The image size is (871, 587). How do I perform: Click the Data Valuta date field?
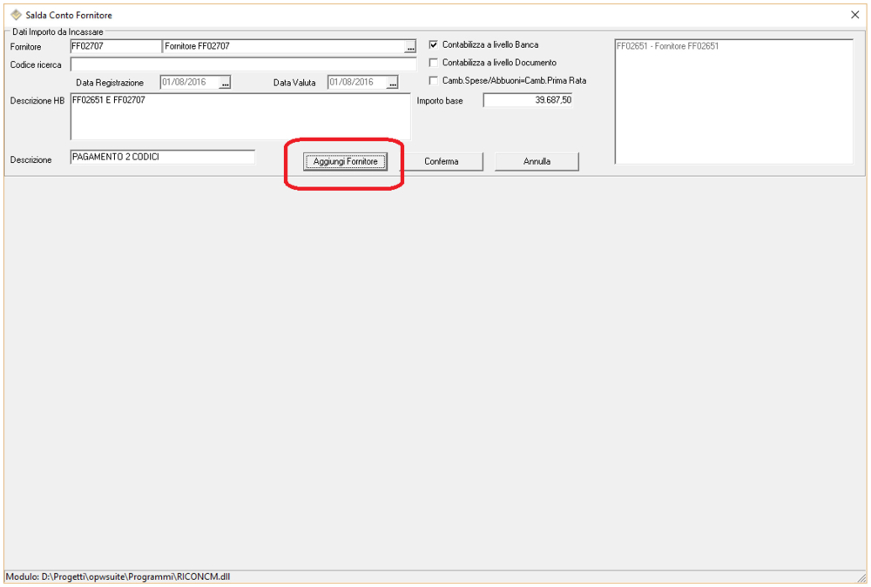pos(355,83)
